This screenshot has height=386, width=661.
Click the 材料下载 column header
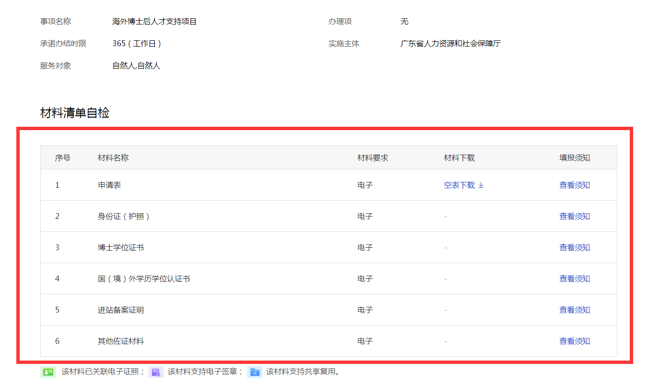(x=459, y=158)
